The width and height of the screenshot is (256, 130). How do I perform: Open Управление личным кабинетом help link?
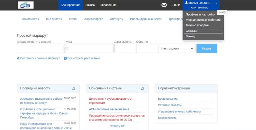(179, 112)
